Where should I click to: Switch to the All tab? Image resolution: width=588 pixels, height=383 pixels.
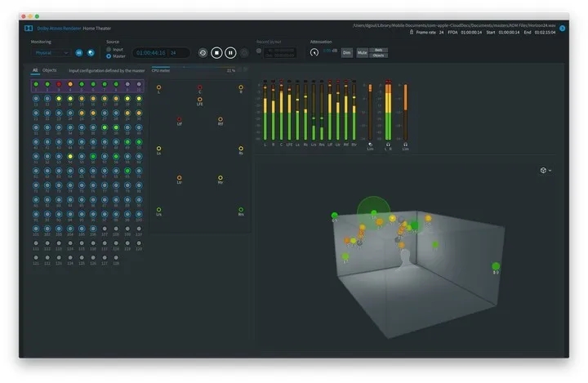pos(35,70)
